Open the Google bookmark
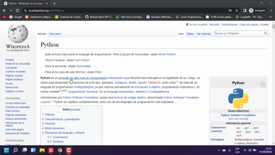 15,17
